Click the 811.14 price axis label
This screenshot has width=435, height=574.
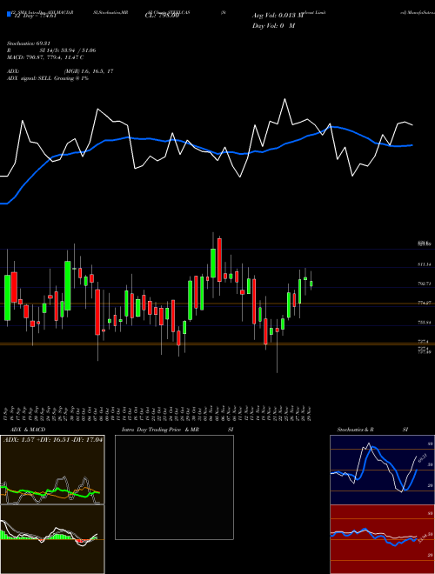[x=424, y=264]
